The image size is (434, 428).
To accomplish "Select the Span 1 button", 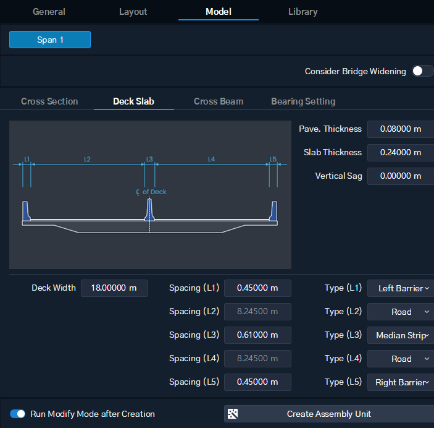I will coord(50,40).
